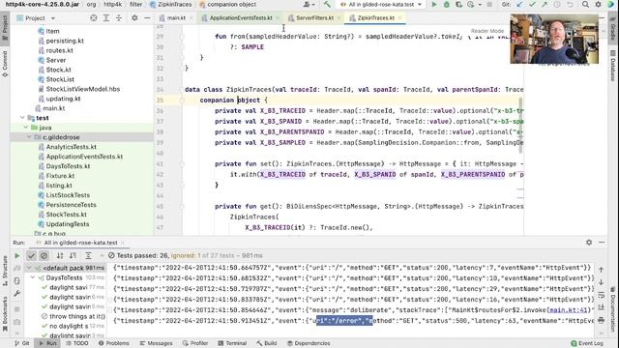Click companion object breadcrumb
This screenshot has height=348, width=619.
[x=228, y=4]
